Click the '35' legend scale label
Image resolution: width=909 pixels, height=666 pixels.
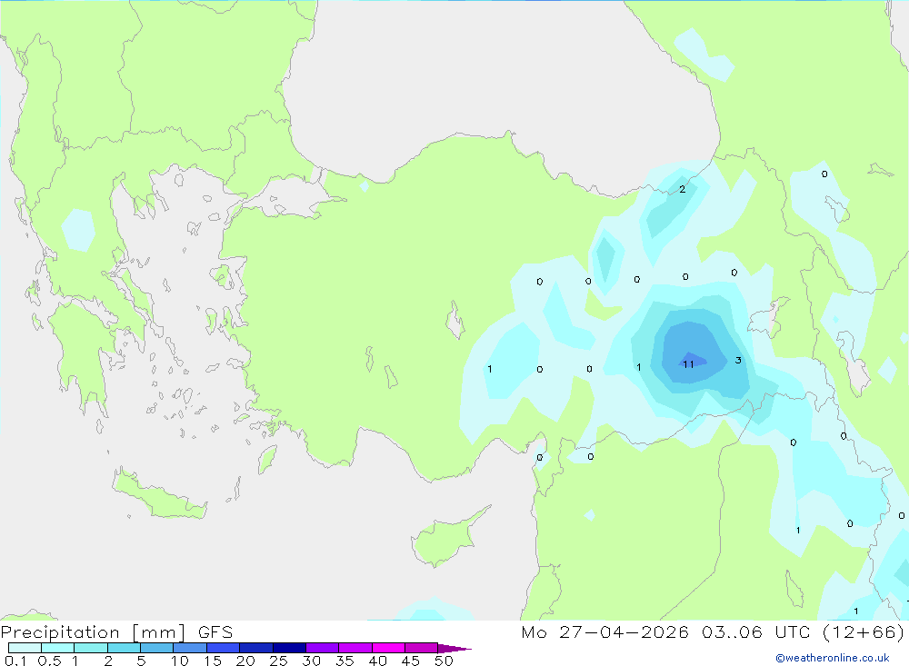click(x=345, y=661)
